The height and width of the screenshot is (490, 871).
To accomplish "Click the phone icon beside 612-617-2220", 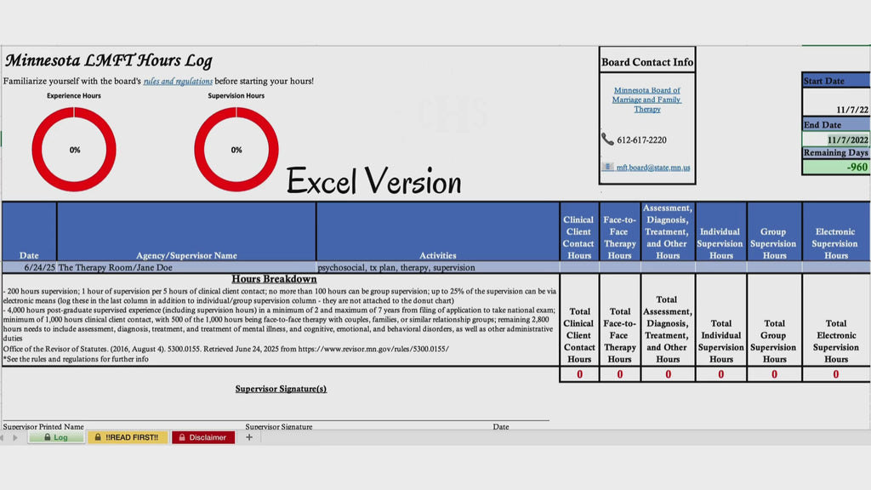I will pos(607,139).
